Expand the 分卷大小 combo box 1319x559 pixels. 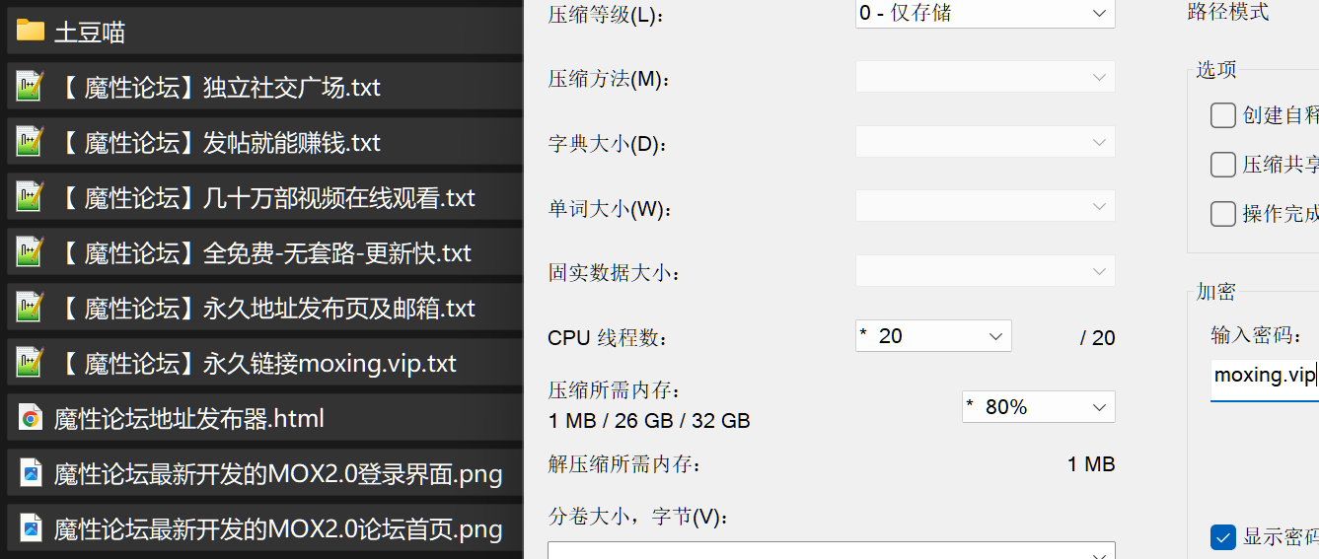(832, 550)
